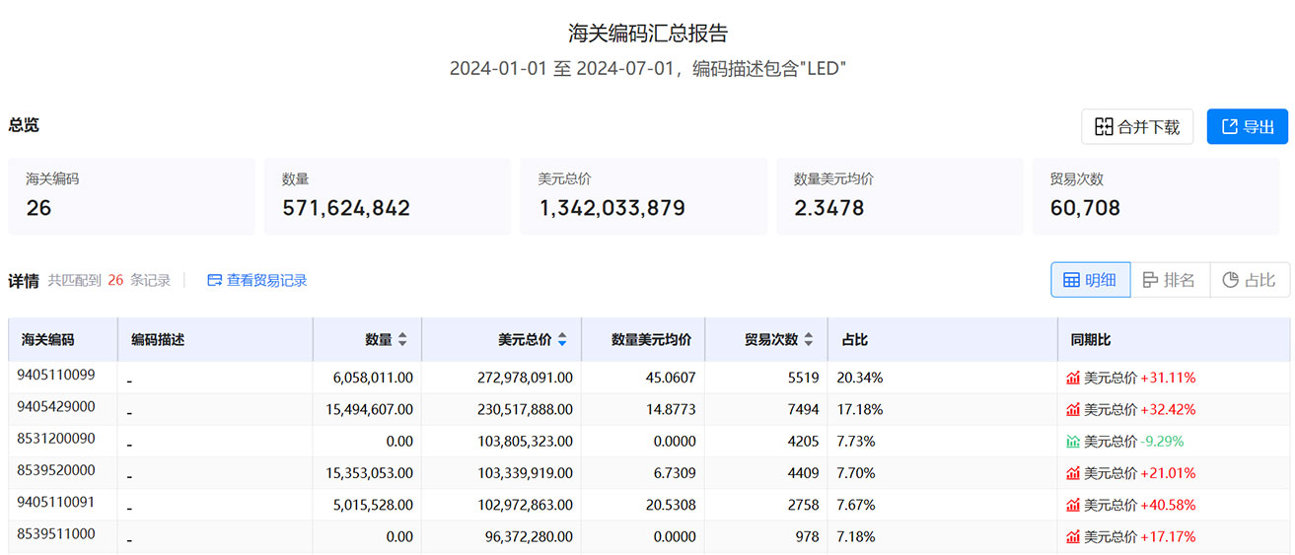Click share value 17.18%

coord(860,409)
